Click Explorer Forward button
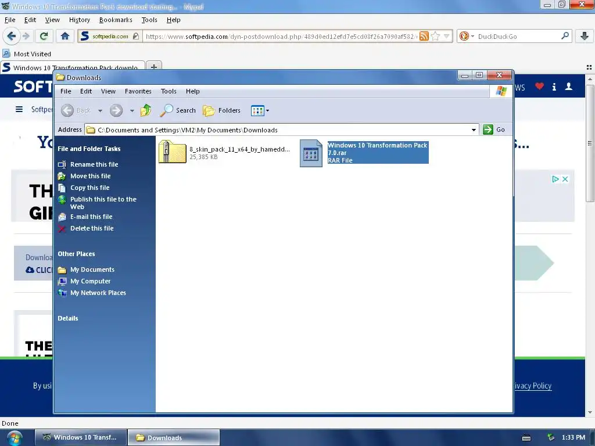Image resolution: width=595 pixels, height=446 pixels. coord(116,111)
